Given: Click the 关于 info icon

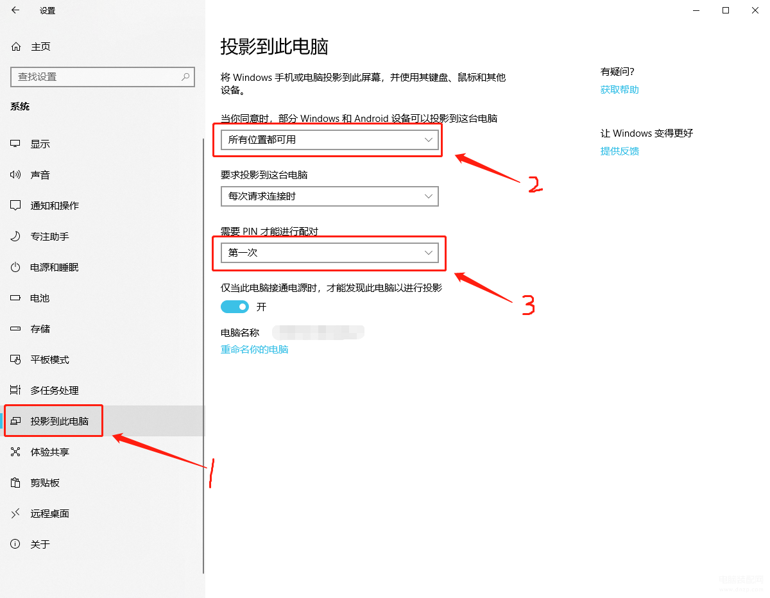Looking at the screenshot, I should 16,544.
